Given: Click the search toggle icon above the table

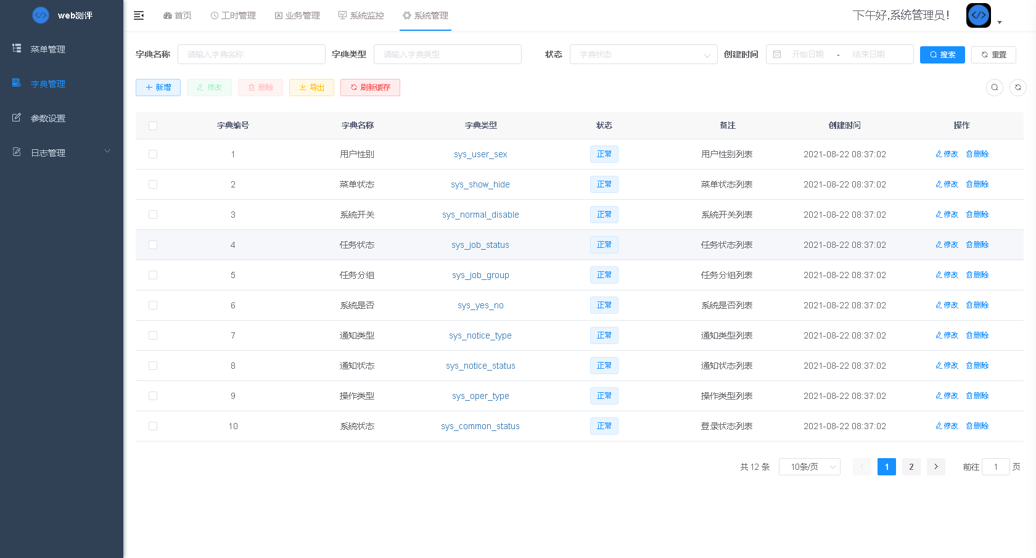Looking at the screenshot, I should [x=995, y=87].
